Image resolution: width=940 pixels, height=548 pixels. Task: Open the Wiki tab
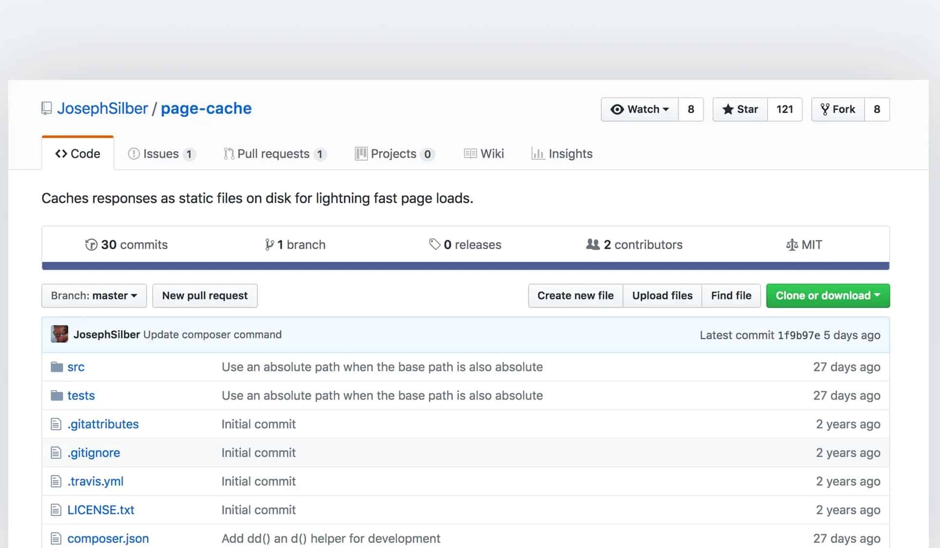tap(484, 154)
